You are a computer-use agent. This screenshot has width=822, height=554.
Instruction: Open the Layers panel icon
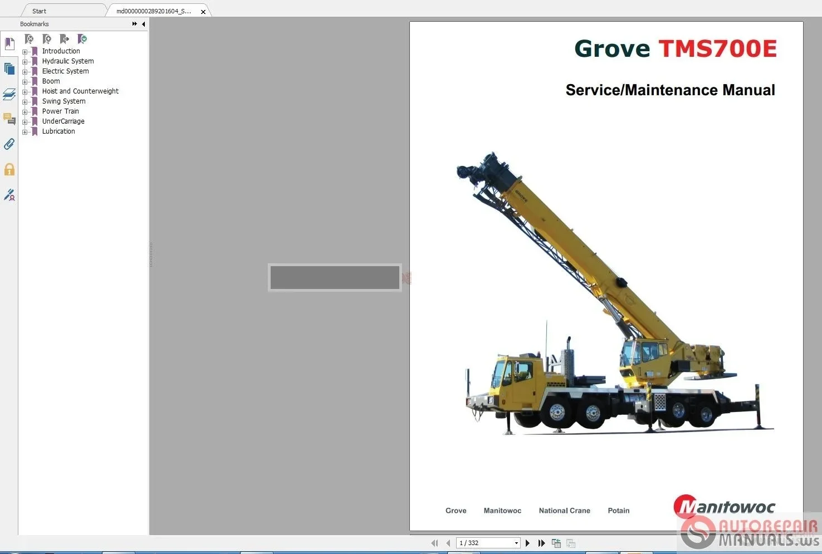click(9, 94)
